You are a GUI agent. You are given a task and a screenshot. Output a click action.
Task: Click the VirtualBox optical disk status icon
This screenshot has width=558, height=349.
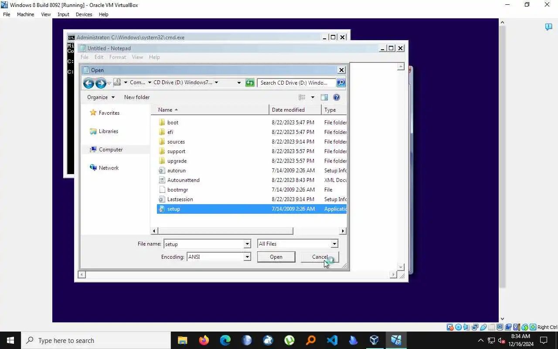click(x=458, y=327)
